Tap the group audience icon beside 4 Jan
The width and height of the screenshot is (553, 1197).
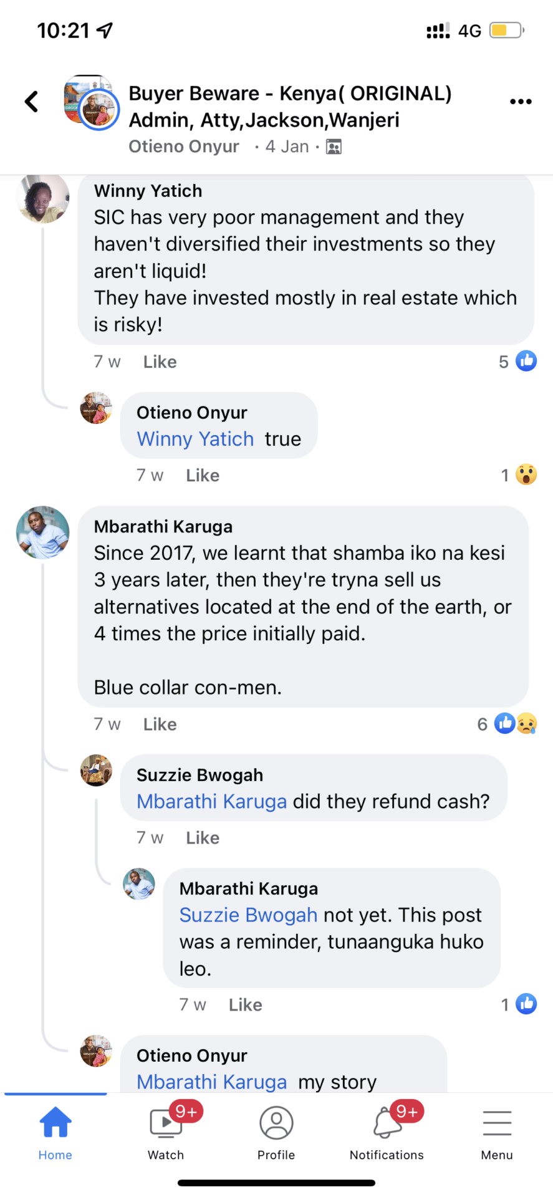click(334, 147)
